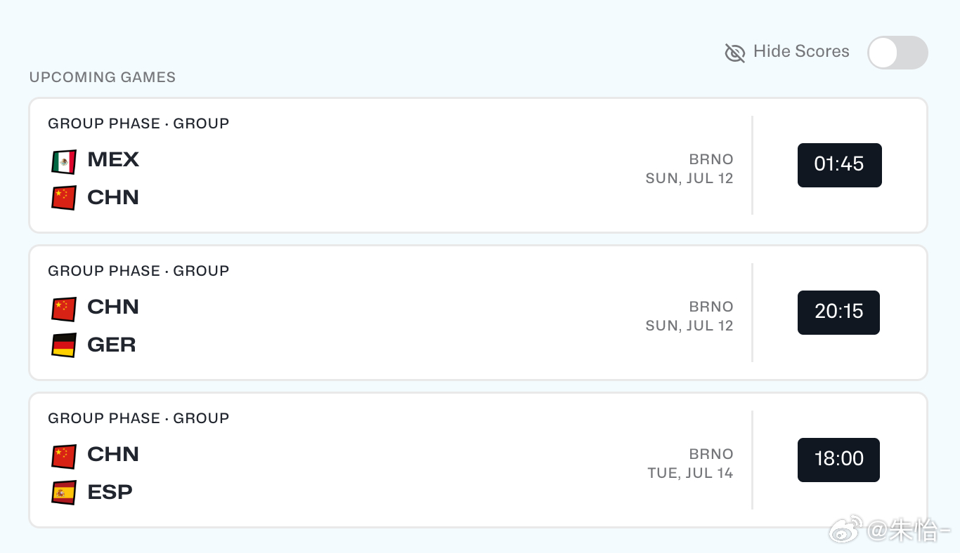Open the 20:15 game time button
The image size is (960, 553).
point(838,312)
